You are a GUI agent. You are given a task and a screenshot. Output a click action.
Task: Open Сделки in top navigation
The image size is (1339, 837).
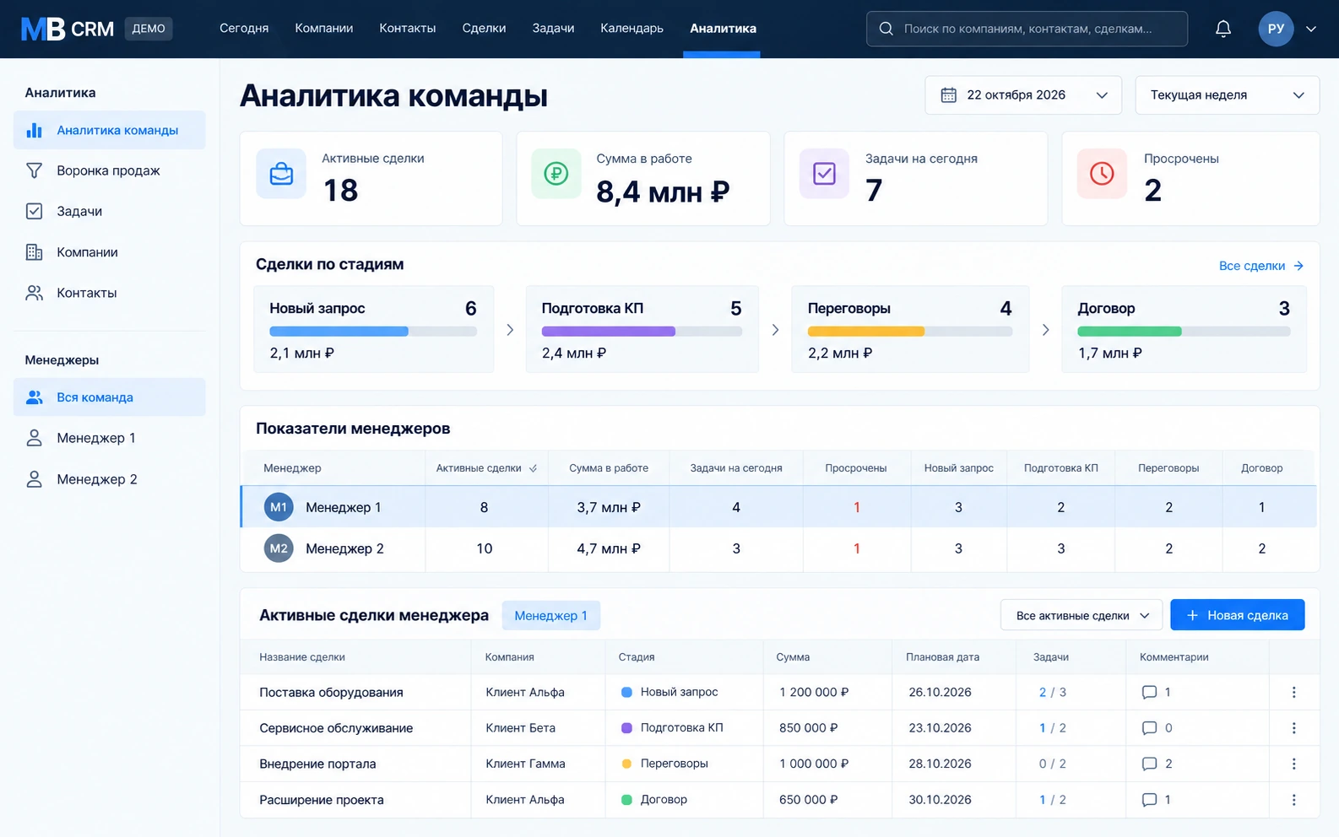coord(484,29)
